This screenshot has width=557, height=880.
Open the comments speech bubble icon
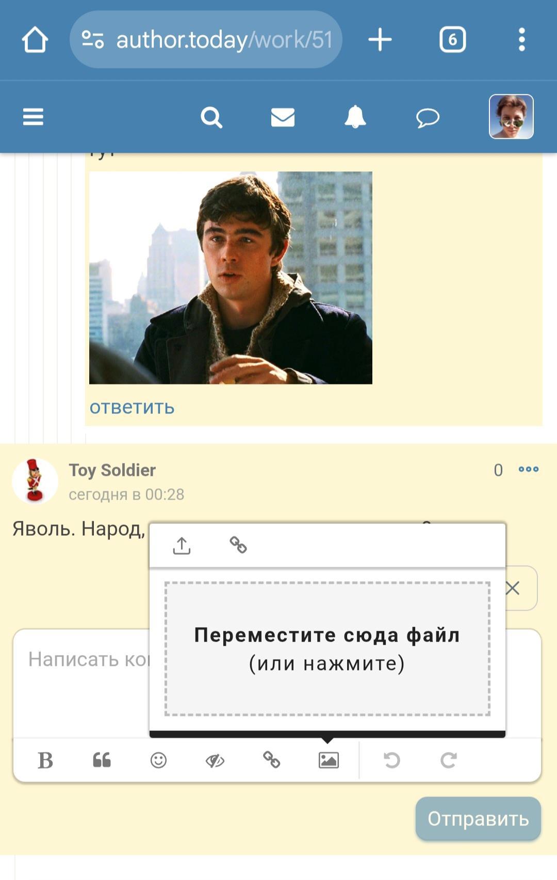click(428, 118)
